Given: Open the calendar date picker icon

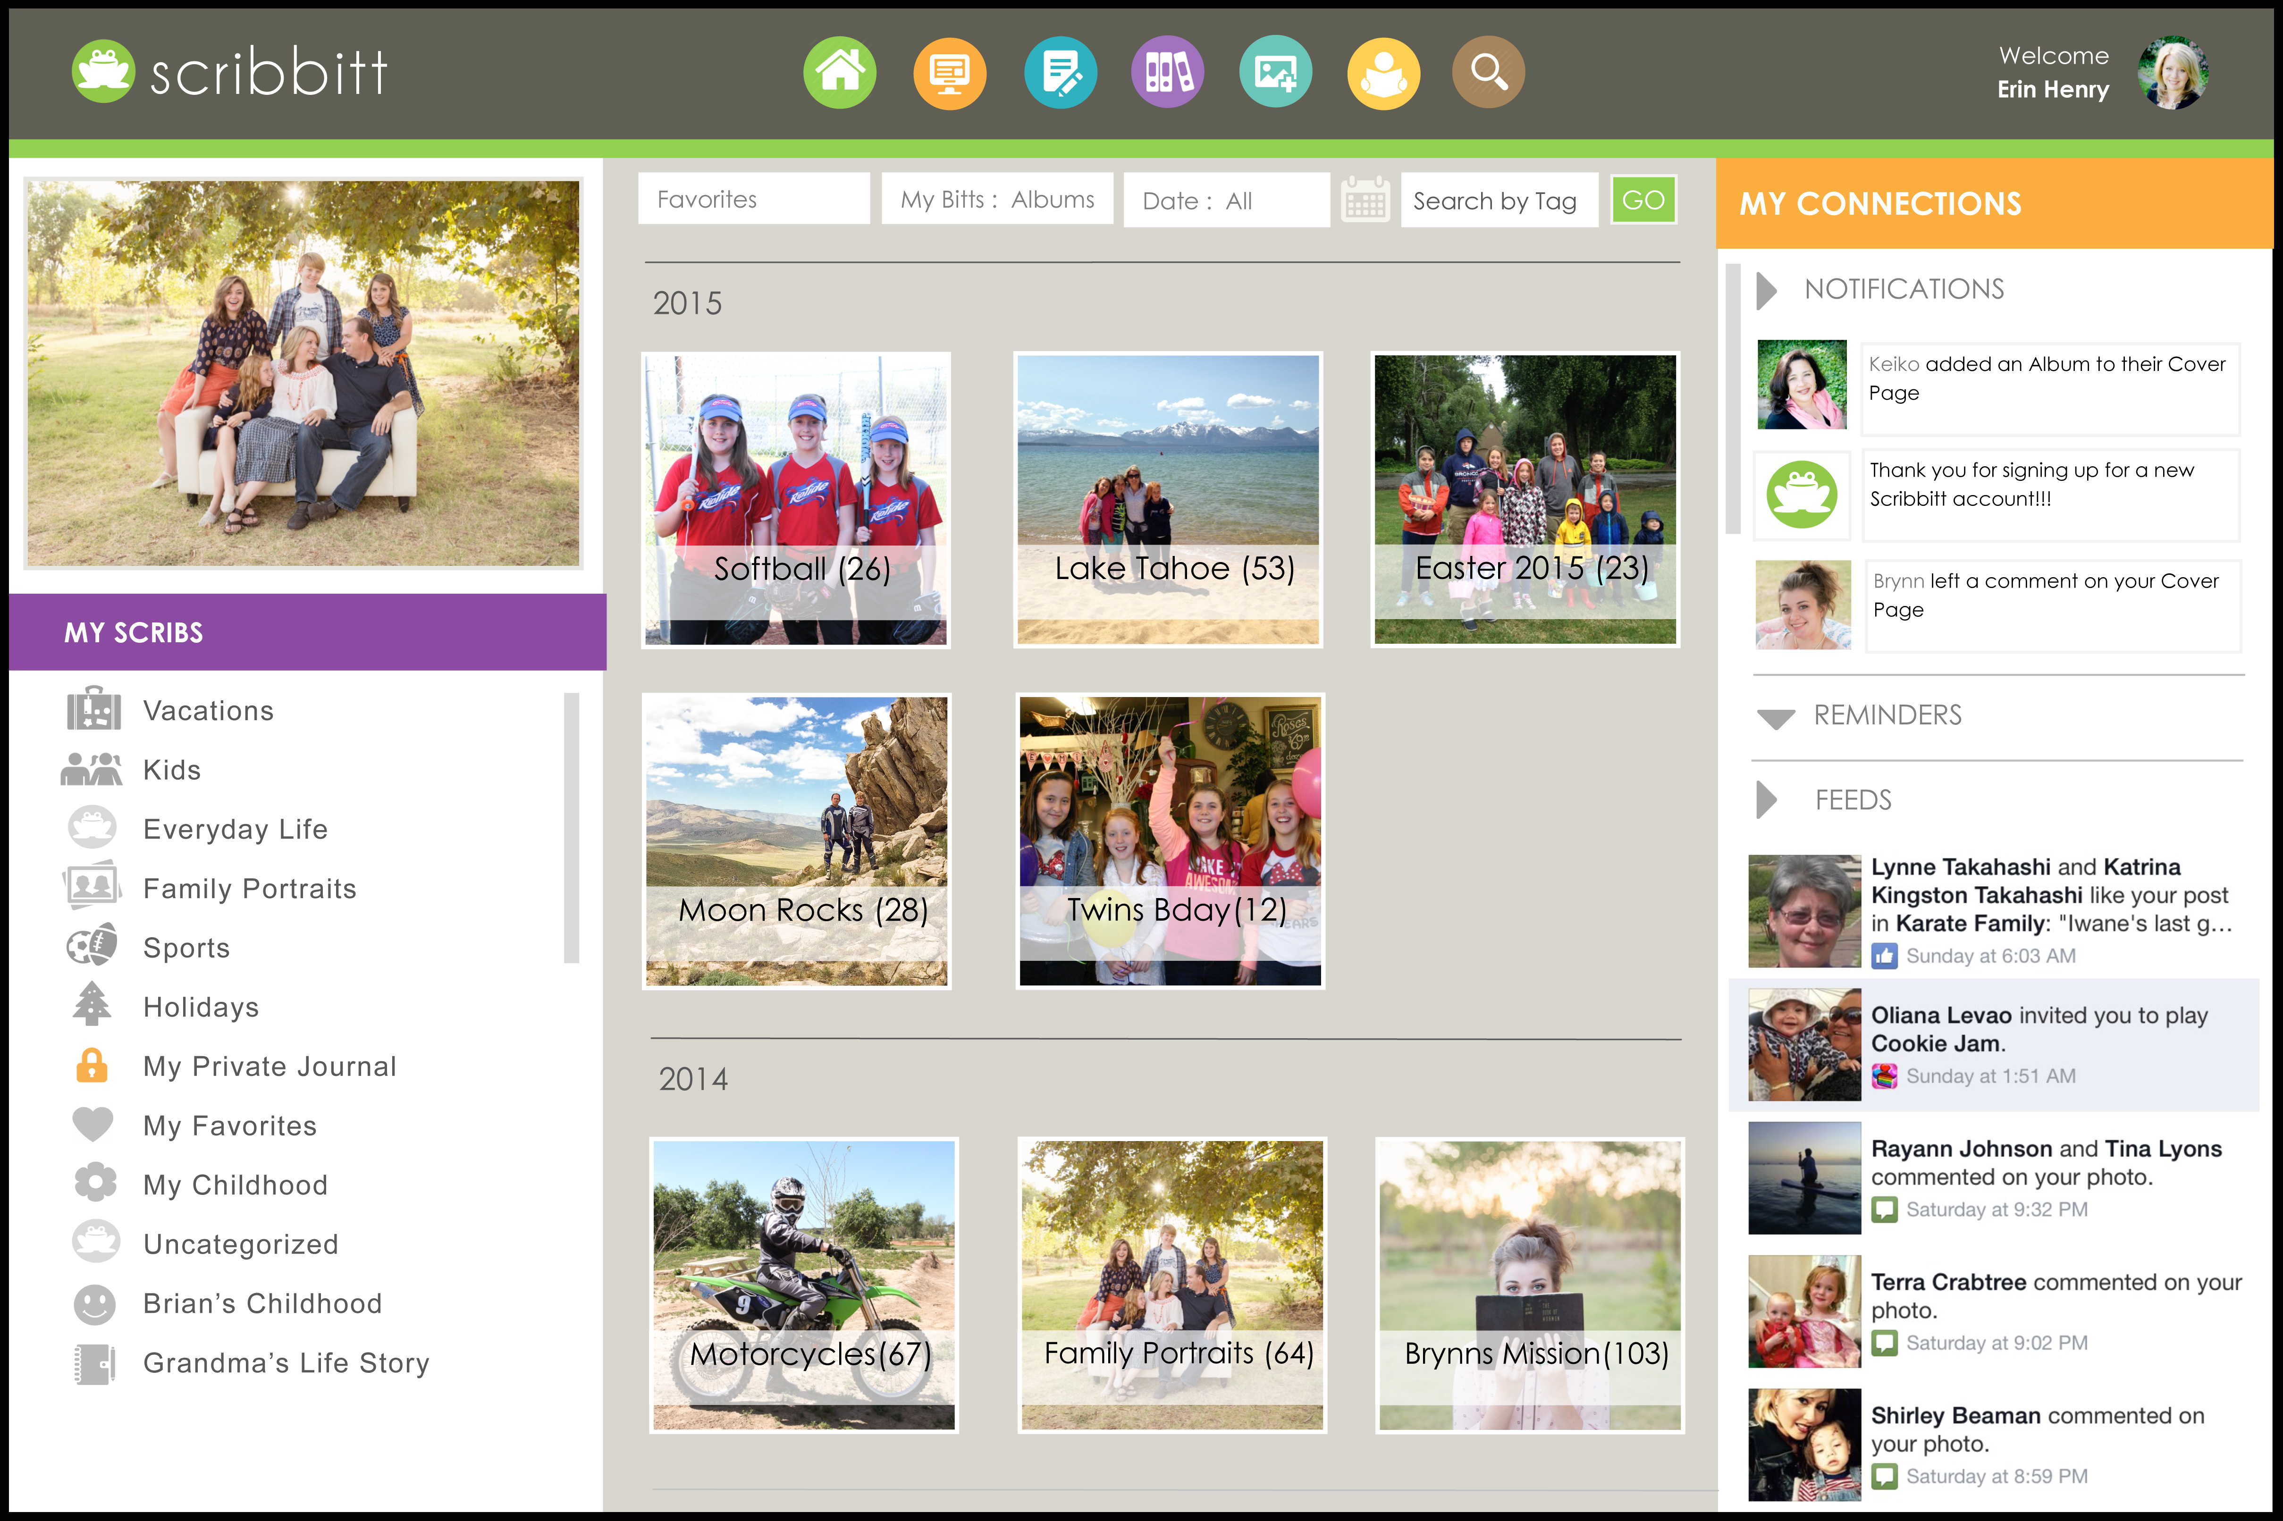Looking at the screenshot, I should [x=1364, y=200].
